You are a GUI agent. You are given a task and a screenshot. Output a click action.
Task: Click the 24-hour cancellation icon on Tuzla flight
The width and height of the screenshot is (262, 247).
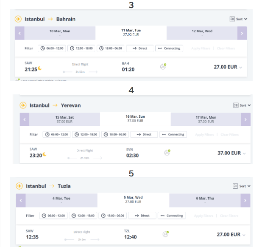coord(166,234)
